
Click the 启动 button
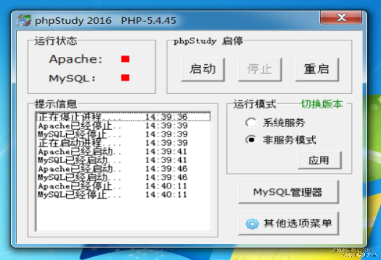coord(203,69)
